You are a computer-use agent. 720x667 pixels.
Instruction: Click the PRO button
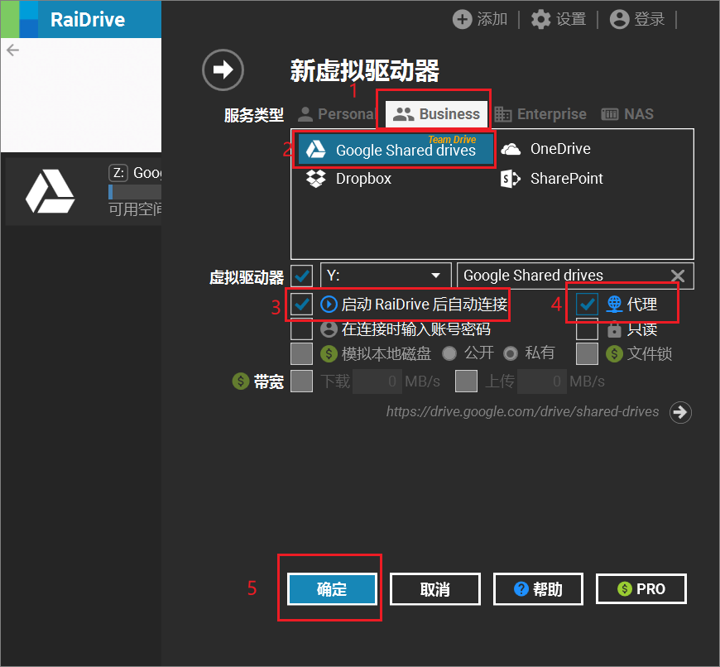point(641,589)
